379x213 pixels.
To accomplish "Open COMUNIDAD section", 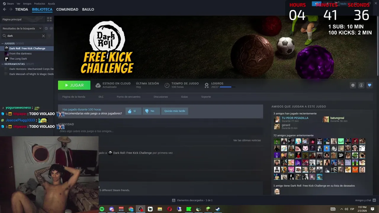I will [x=67, y=9].
